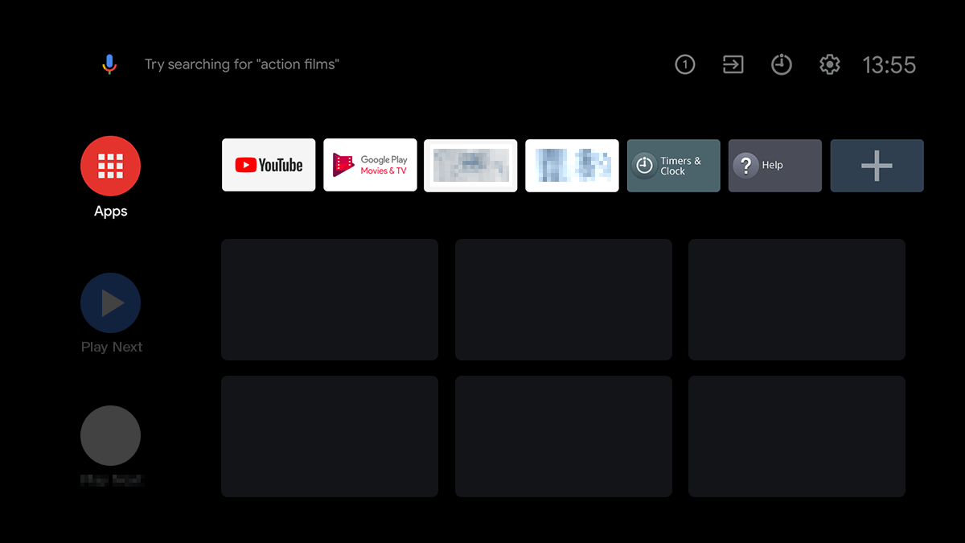Open the Timers & Clock app
Image resolution: width=965 pixels, height=543 pixels.
[x=673, y=166]
